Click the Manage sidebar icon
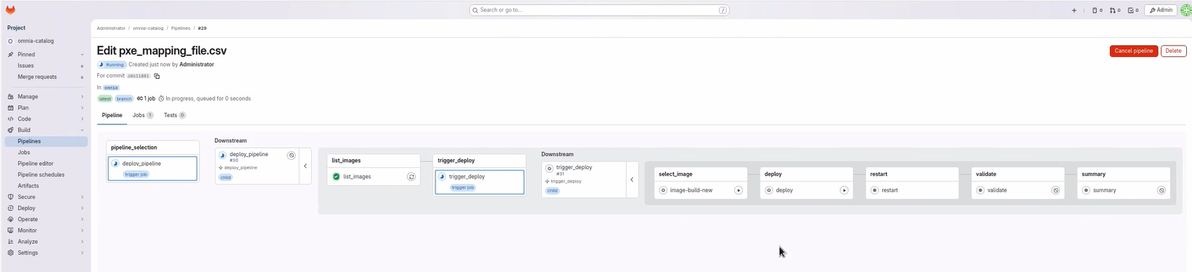1192x272 pixels. [10, 96]
